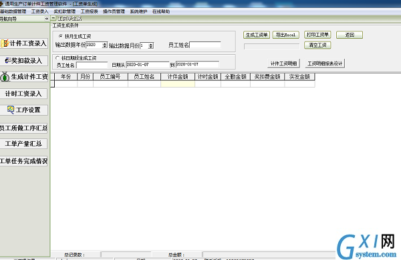Viewport: 401px width, 260px height.
Task: Click the empty progress bar beside 清空工资
Action: [271, 47]
